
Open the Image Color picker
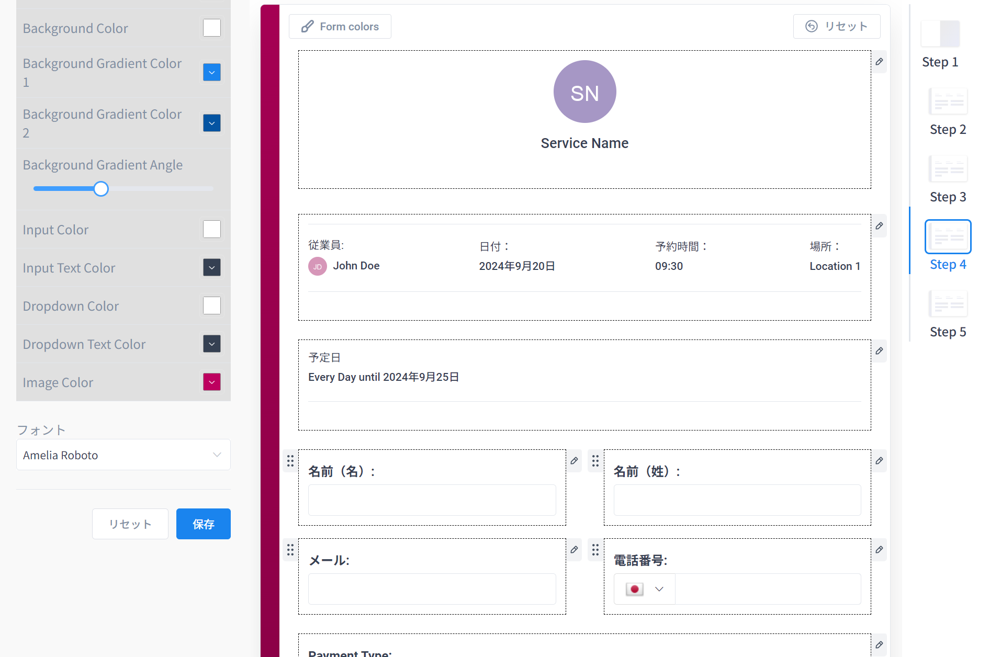[x=212, y=382]
